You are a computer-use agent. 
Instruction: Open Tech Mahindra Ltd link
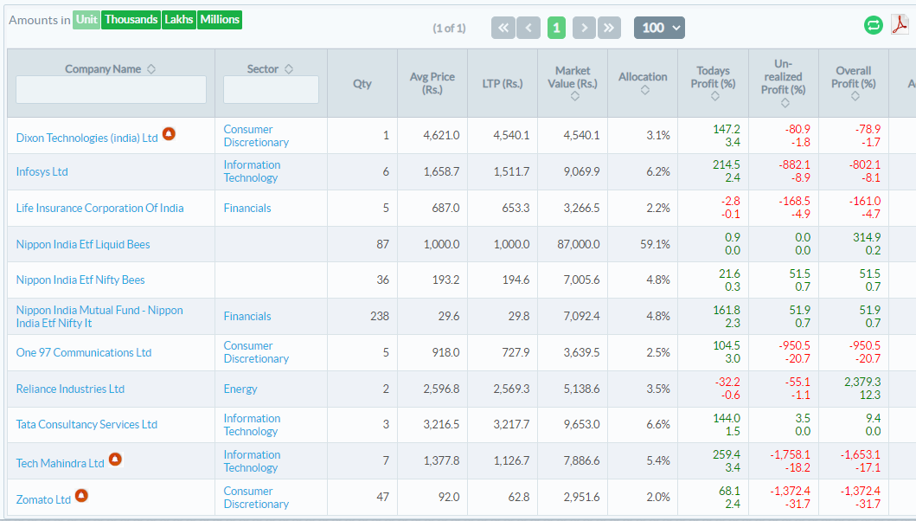61,463
